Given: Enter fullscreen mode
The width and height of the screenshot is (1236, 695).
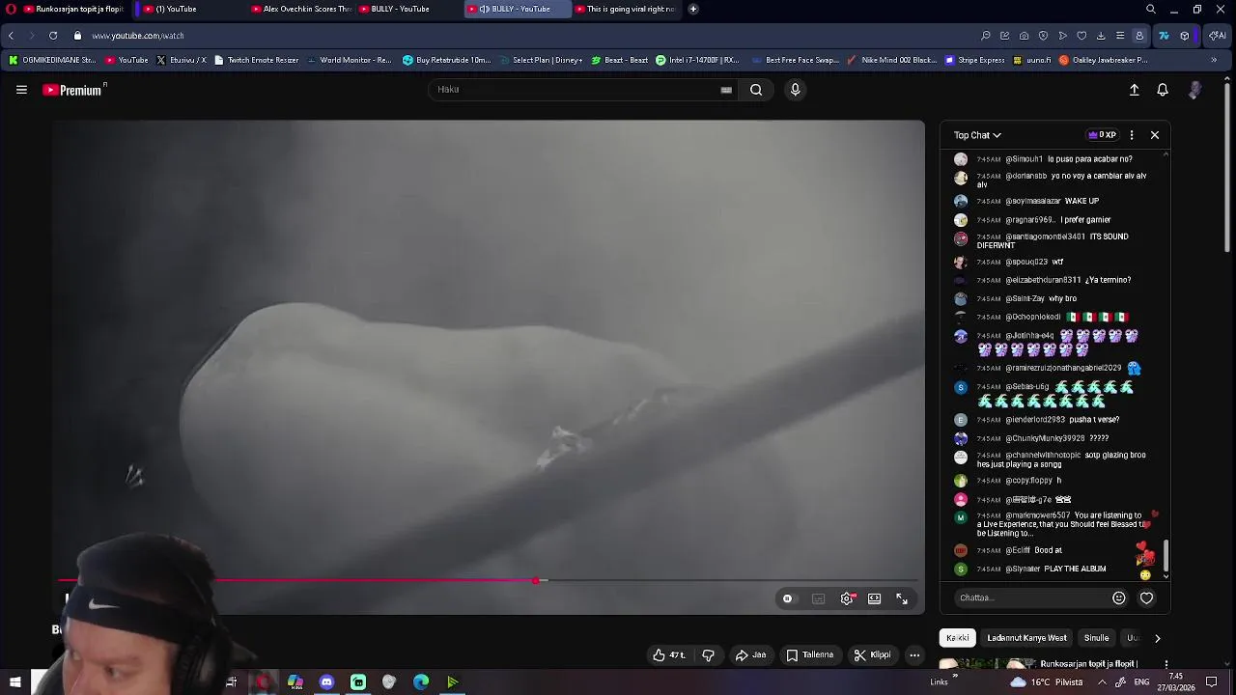Looking at the screenshot, I should (x=902, y=598).
